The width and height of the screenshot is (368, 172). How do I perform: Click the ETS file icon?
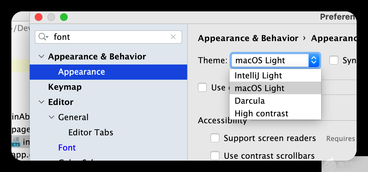pyautogui.click(x=16, y=142)
